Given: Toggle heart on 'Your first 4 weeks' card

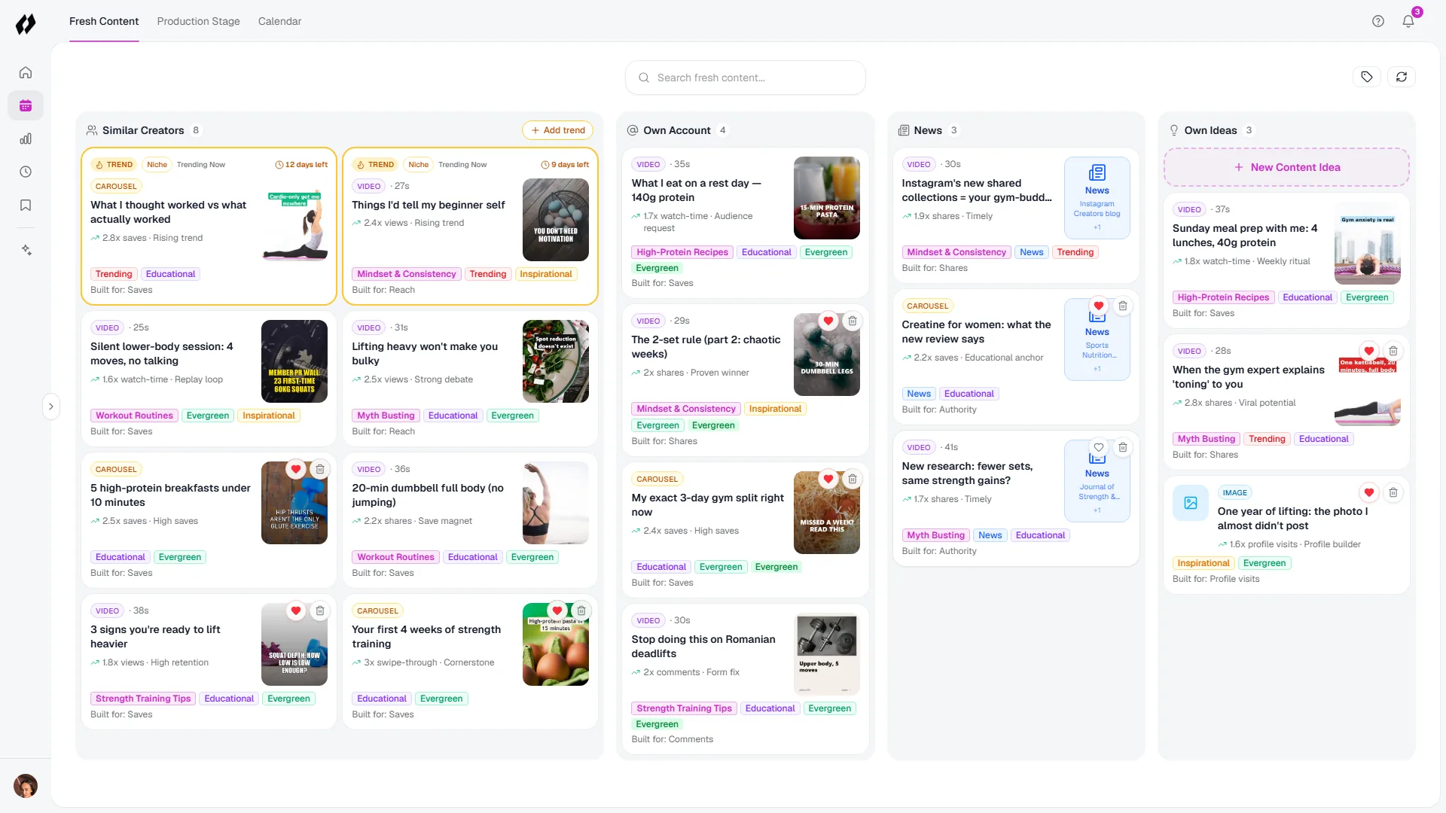Looking at the screenshot, I should [557, 611].
